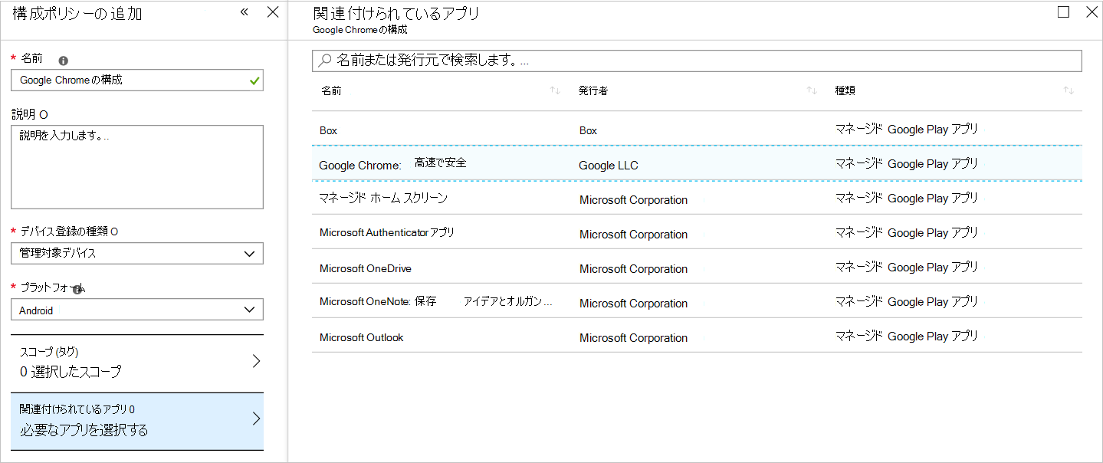Open 関連付けられているアプリ selection row
The height and width of the screenshot is (463, 1103).
click(x=137, y=420)
